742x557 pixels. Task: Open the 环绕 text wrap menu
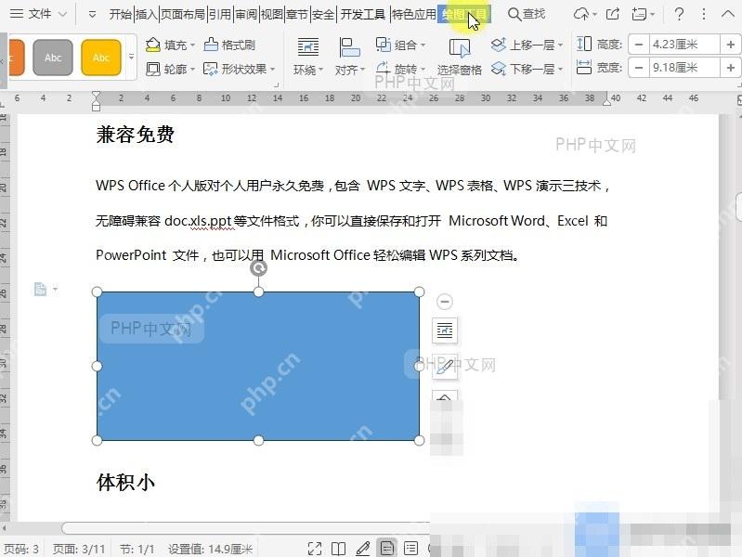click(308, 57)
